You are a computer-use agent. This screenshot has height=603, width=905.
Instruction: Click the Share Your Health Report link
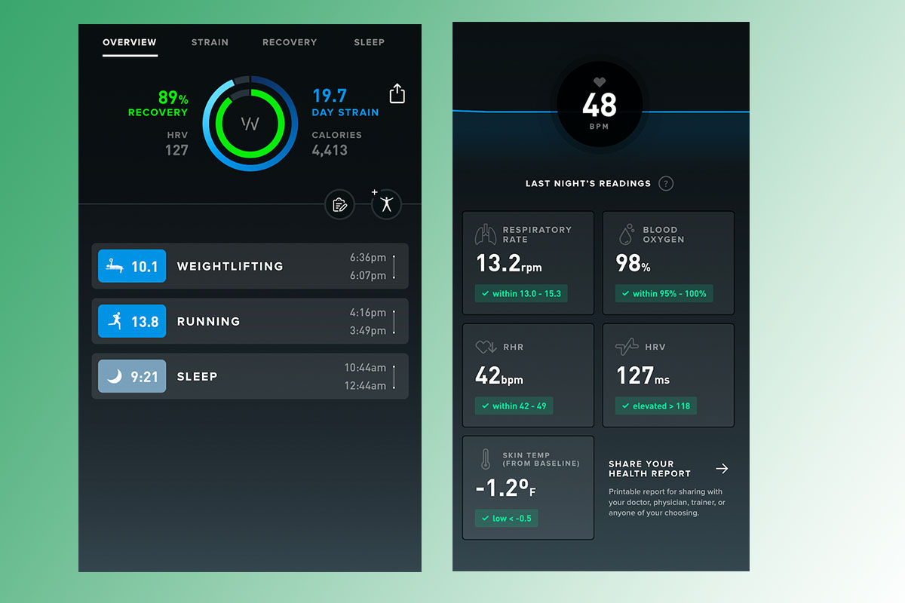tap(649, 468)
